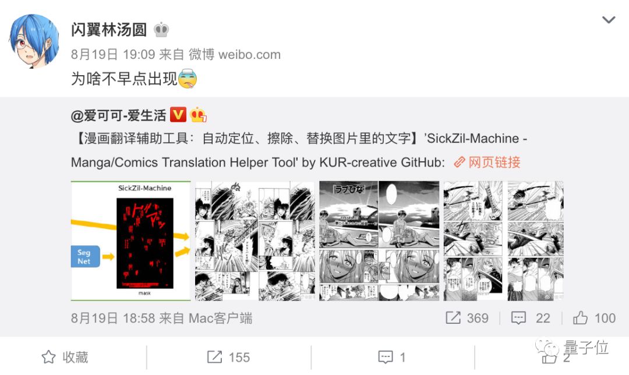Click the orange V verified badge

click(x=178, y=115)
